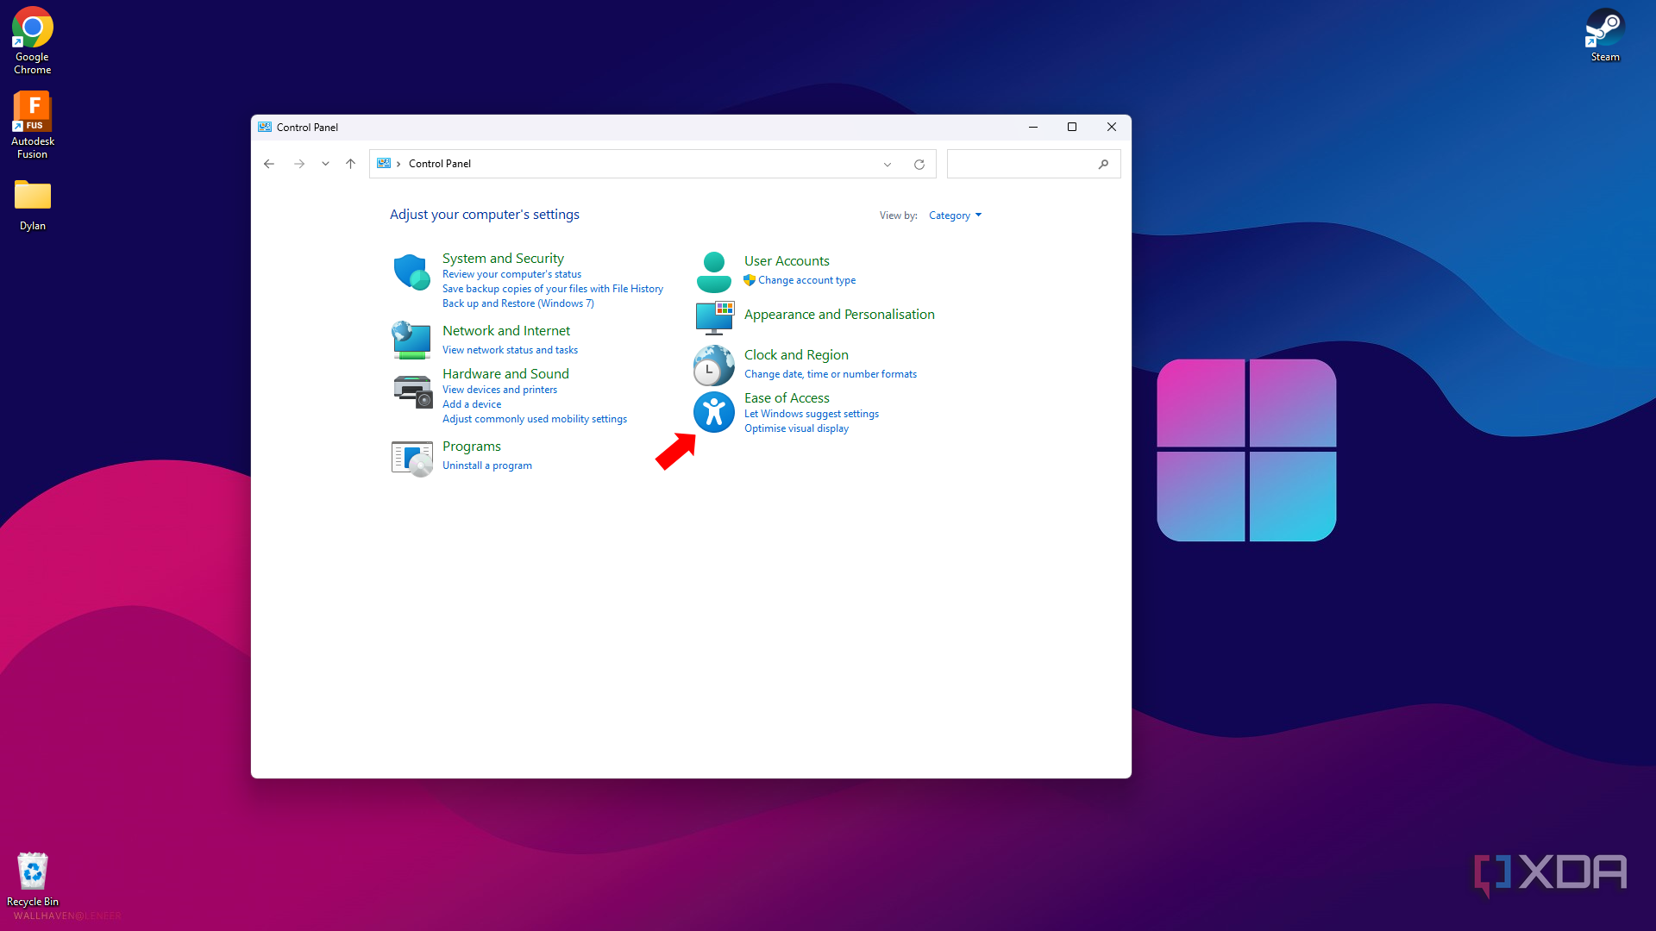Open the Network and Internet globe icon

tap(411, 340)
